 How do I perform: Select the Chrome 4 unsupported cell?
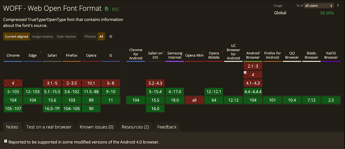(x=13, y=83)
